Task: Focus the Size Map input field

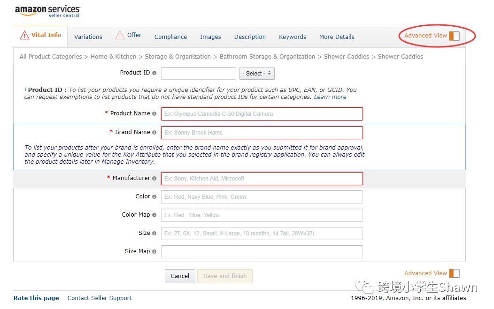Action: pos(262,252)
